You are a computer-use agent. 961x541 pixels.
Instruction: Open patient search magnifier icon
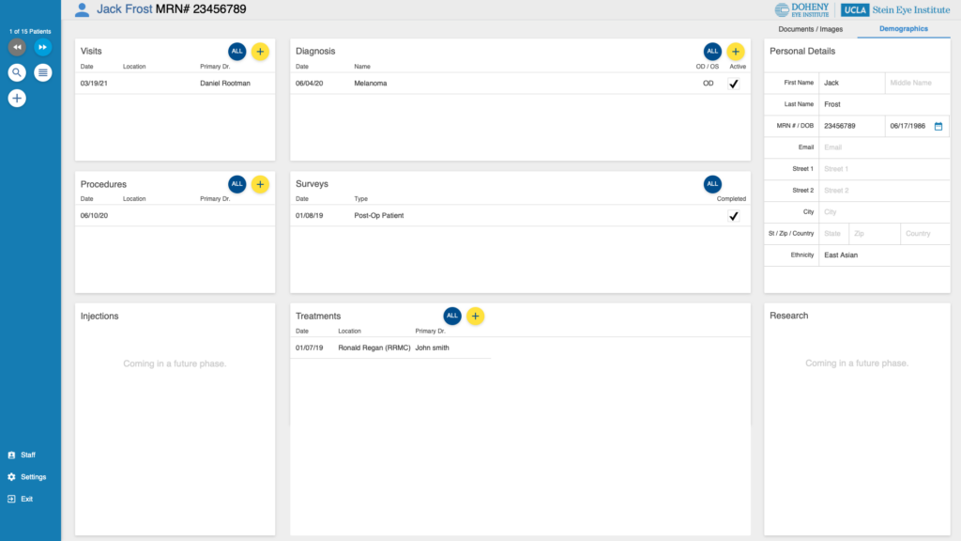[x=17, y=72]
